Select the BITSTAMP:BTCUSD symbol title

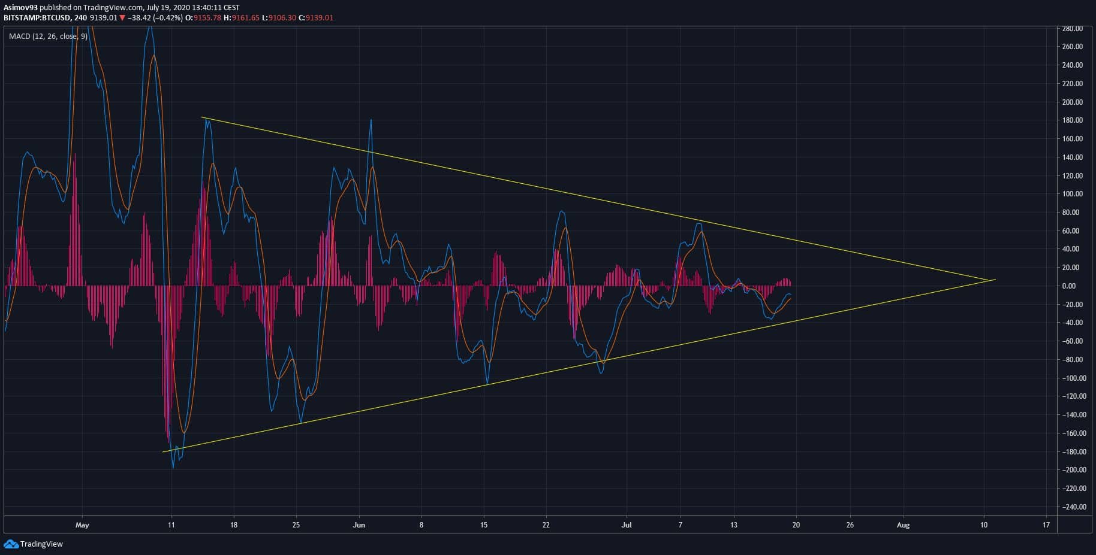click(37, 18)
